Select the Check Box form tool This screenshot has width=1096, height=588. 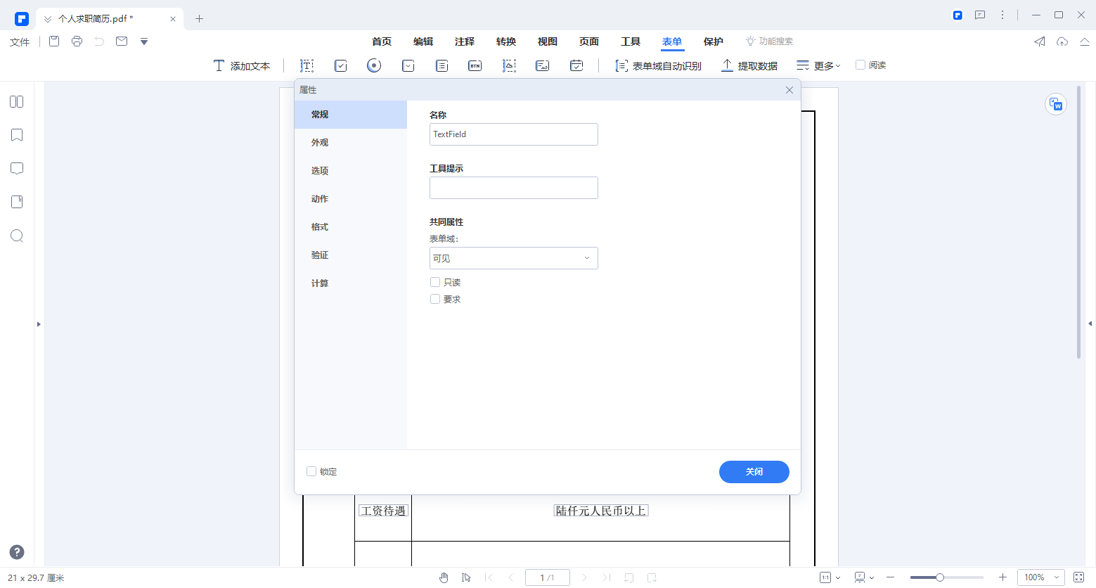(x=340, y=65)
